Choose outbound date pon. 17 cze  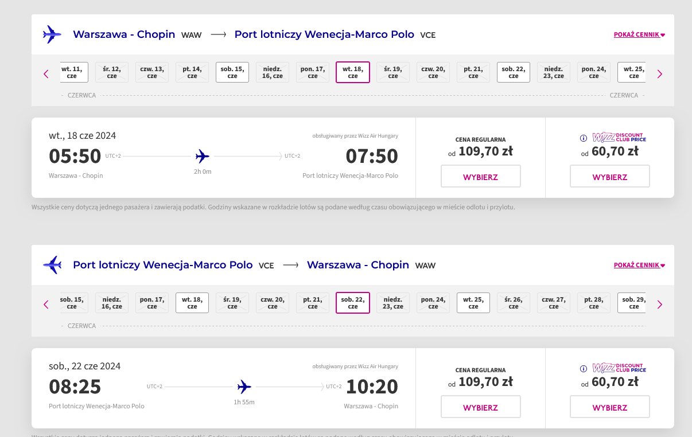(x=313, y=72)
